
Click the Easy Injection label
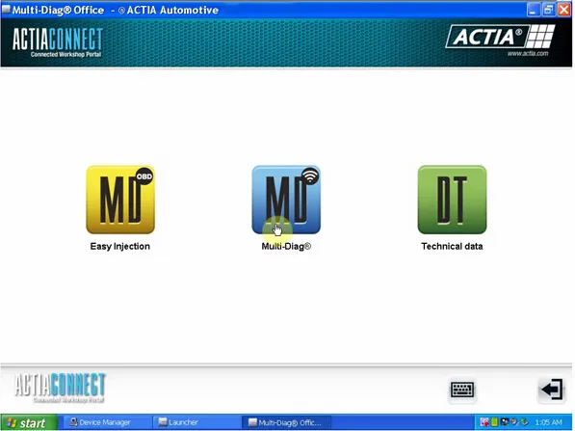click(120, 246)
